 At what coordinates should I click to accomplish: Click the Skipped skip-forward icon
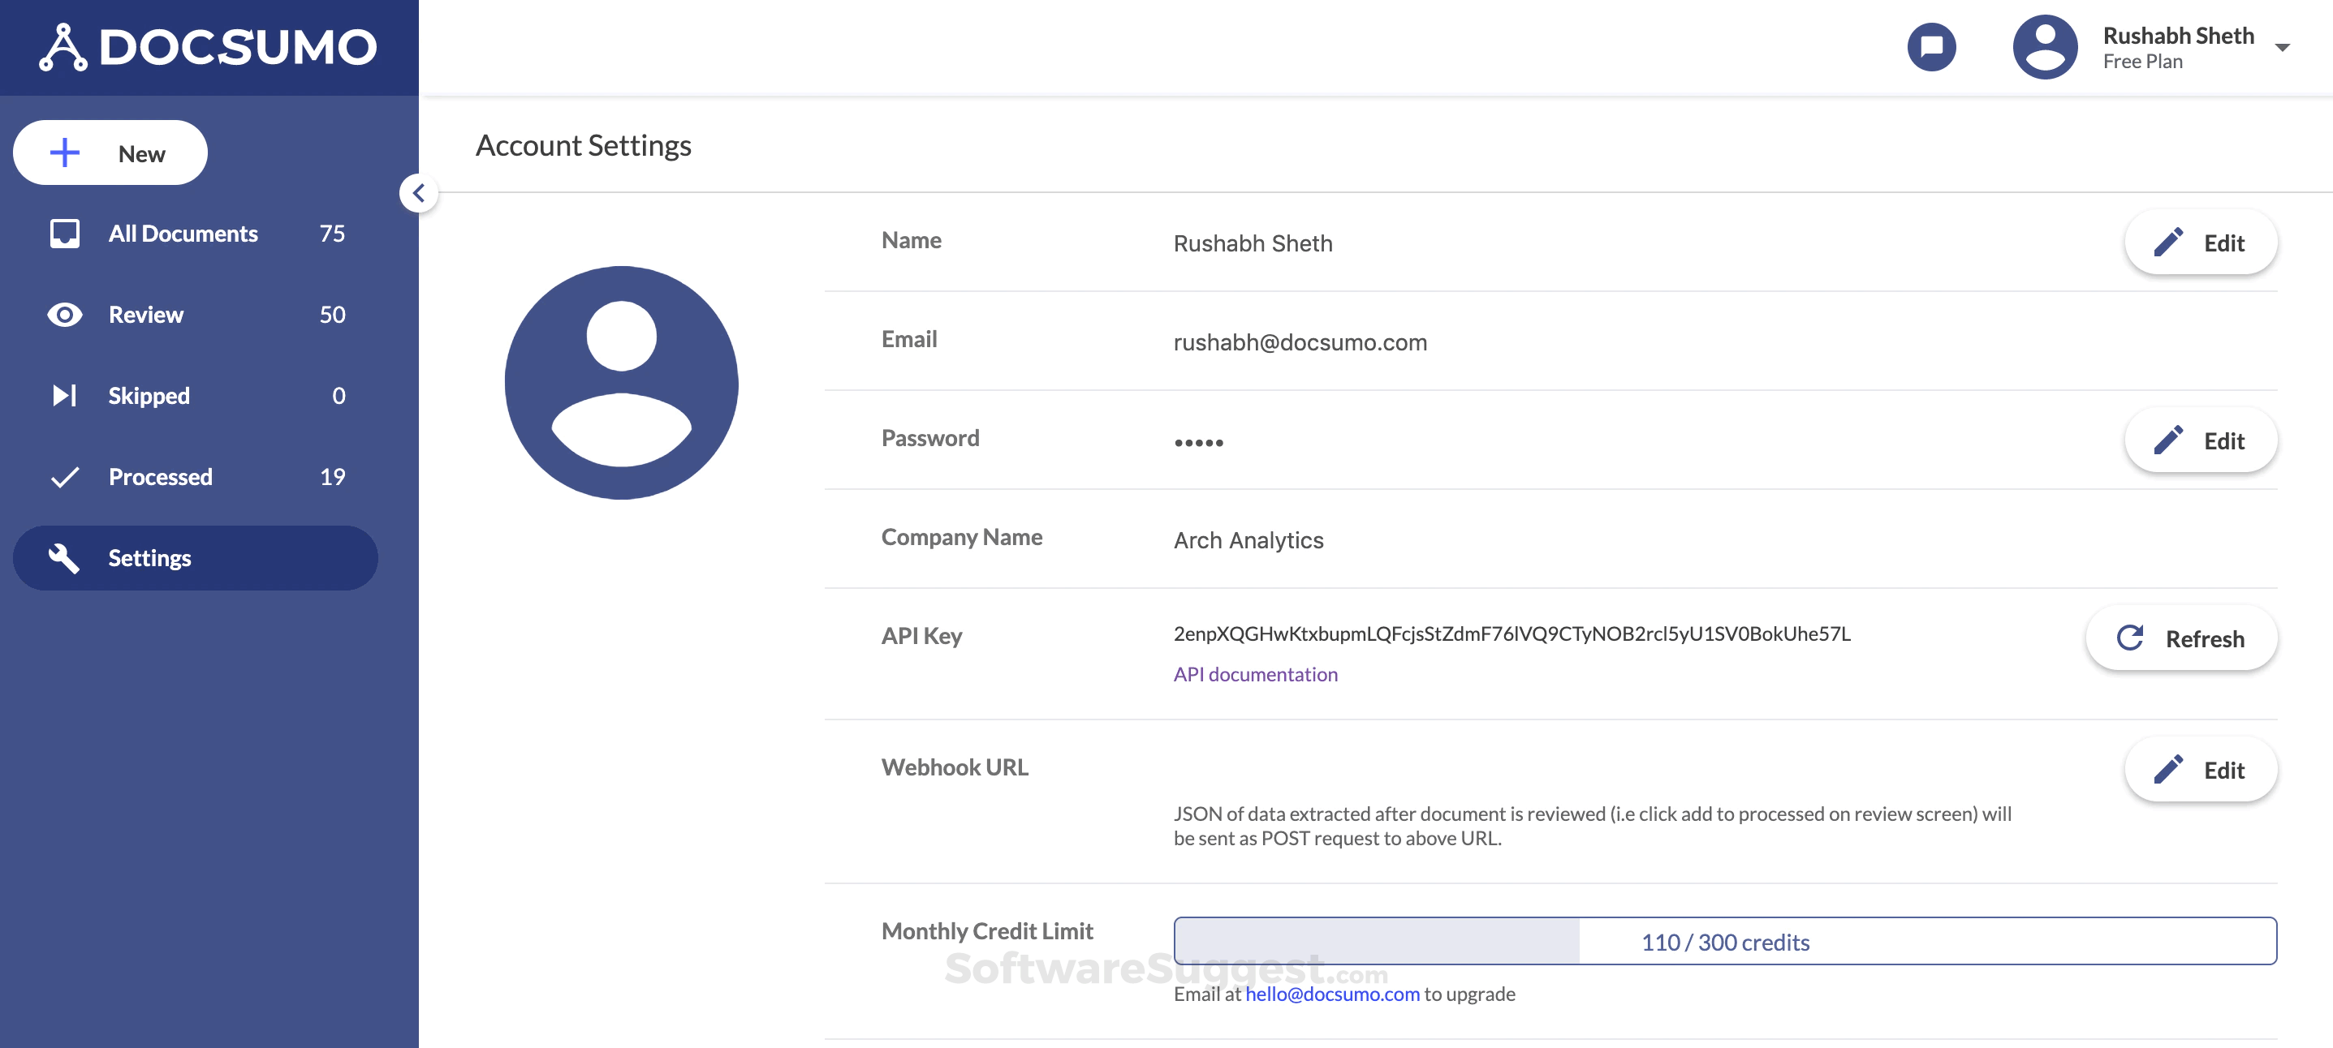(x=64, y=396)
